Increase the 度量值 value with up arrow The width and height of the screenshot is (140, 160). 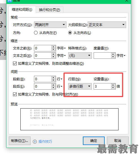point(113,54)
